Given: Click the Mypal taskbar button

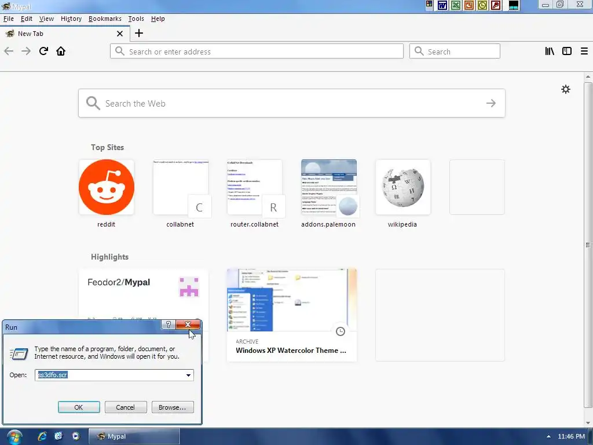Looking at the screenshot, I should (x=134, y=436).
